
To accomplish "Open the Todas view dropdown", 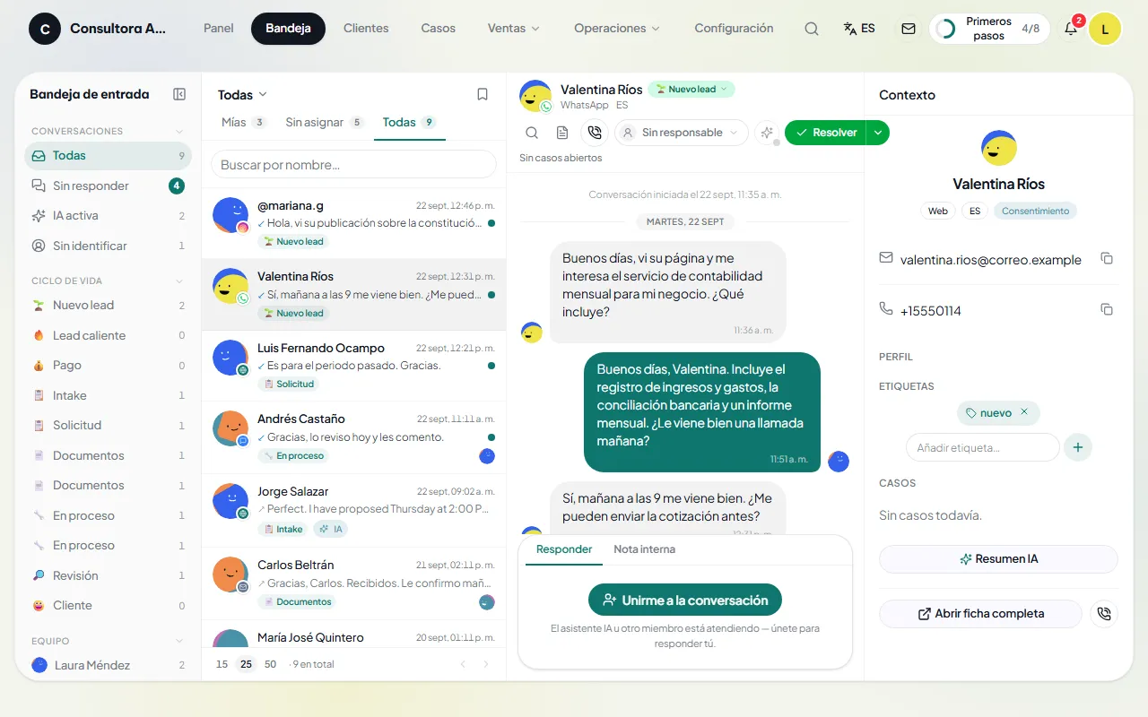I will coord(242,94).
